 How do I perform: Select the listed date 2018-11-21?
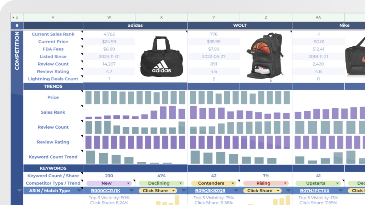click(x=318, y=56)
